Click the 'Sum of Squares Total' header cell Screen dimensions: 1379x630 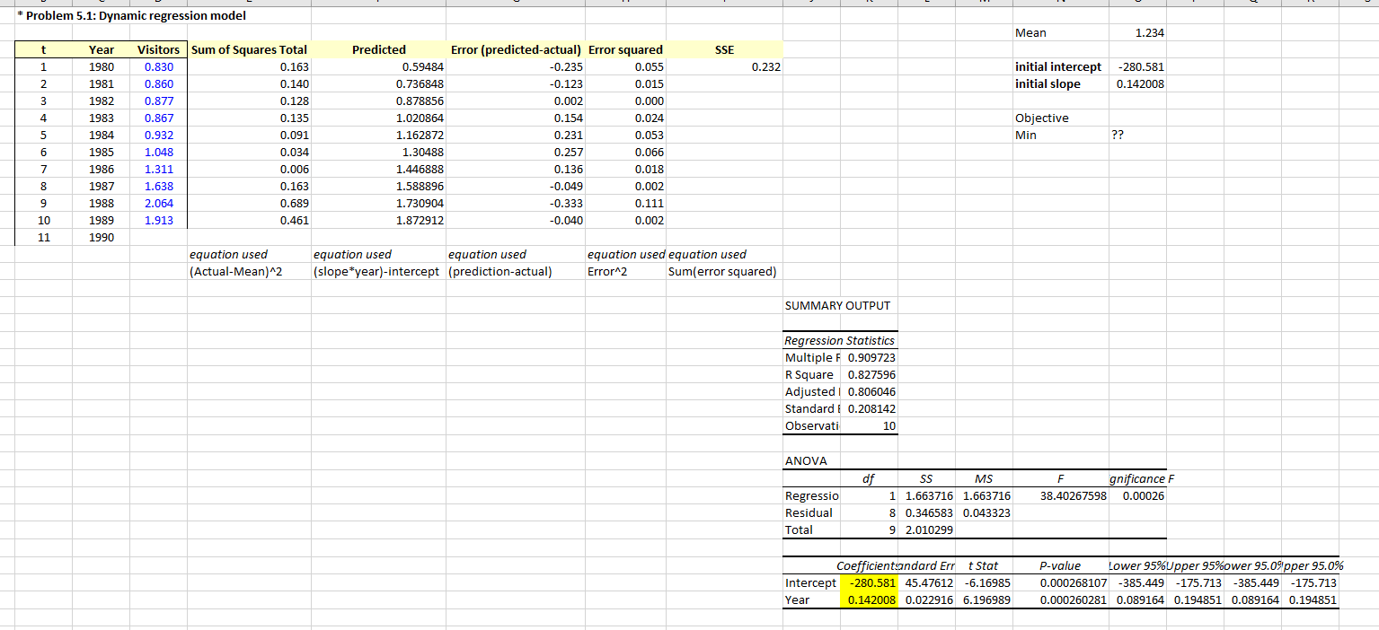click(250, 50)
